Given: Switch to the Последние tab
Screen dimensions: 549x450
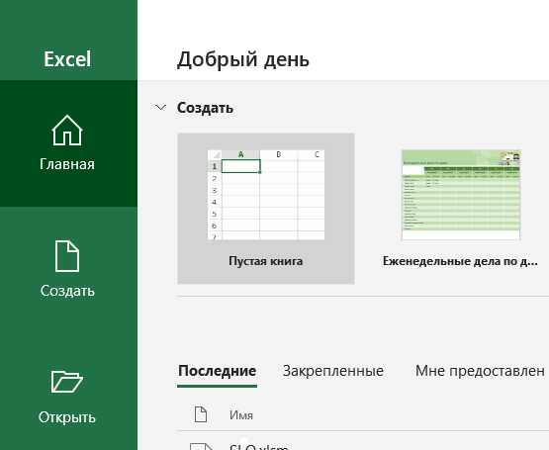Looking at the screenshot, I should point(217,371).
